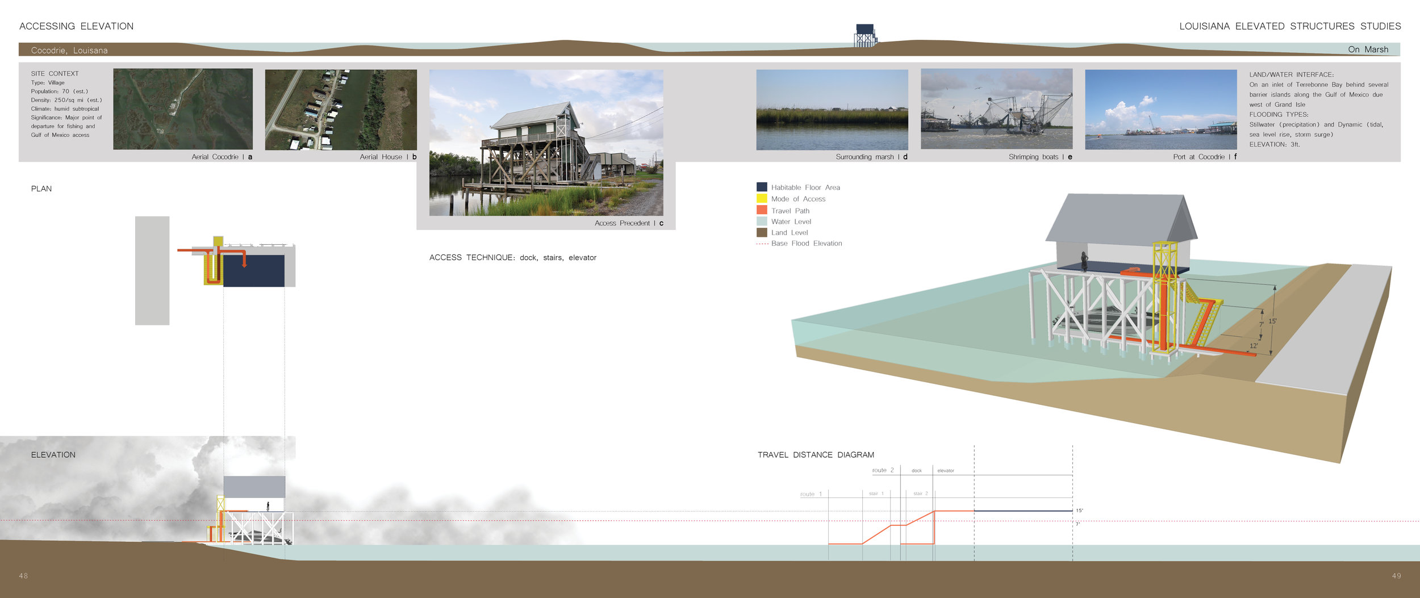This screenshot has height=598, width=1420.
Task: Click the dashed Base Flood Elevation legend line
Action: coord(762,244)
